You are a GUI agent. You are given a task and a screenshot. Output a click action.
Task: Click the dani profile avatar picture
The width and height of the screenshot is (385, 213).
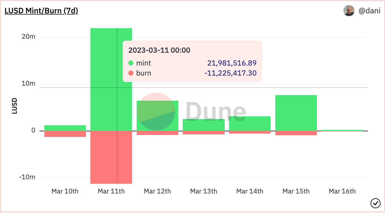(349, 11)
